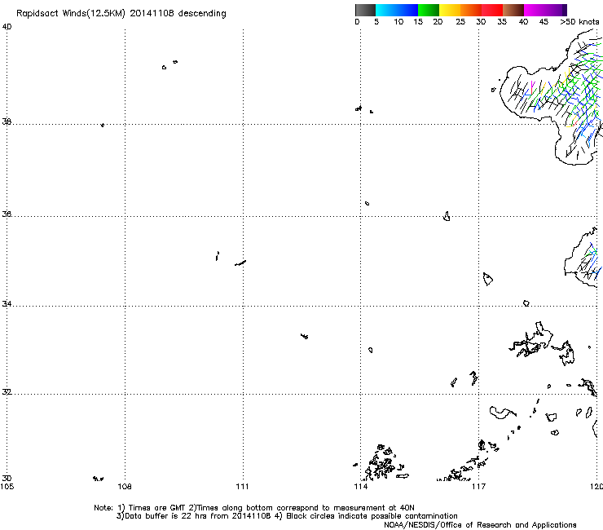603x530 pixels.
Task: Click the latitude axis label '32'
Action: coord(7,392)
